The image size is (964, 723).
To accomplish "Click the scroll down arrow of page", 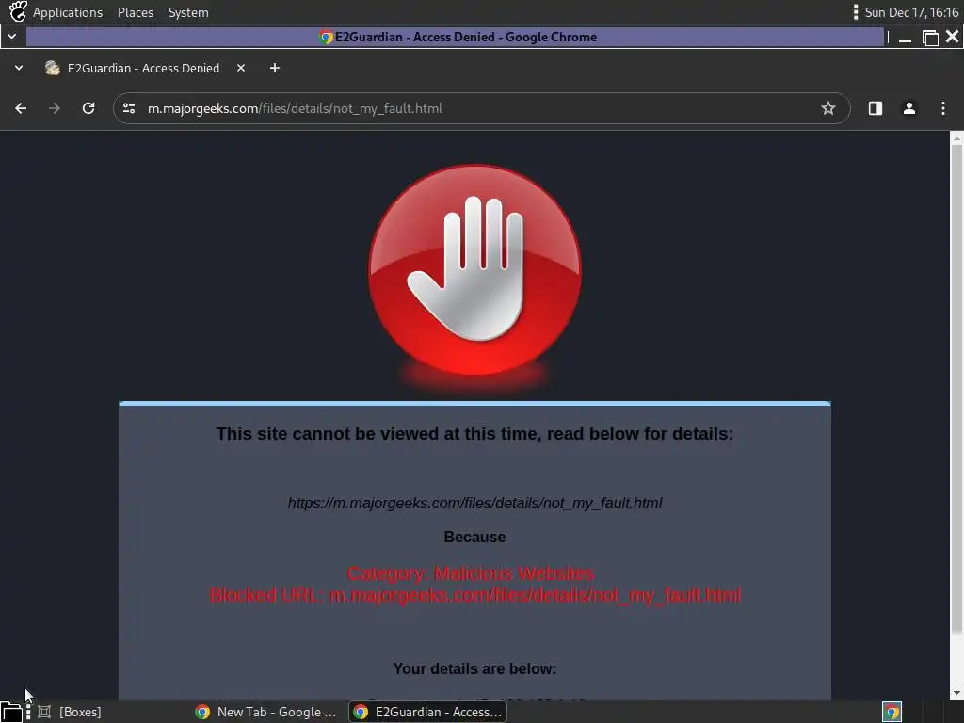I will click(x=956, y=693).
